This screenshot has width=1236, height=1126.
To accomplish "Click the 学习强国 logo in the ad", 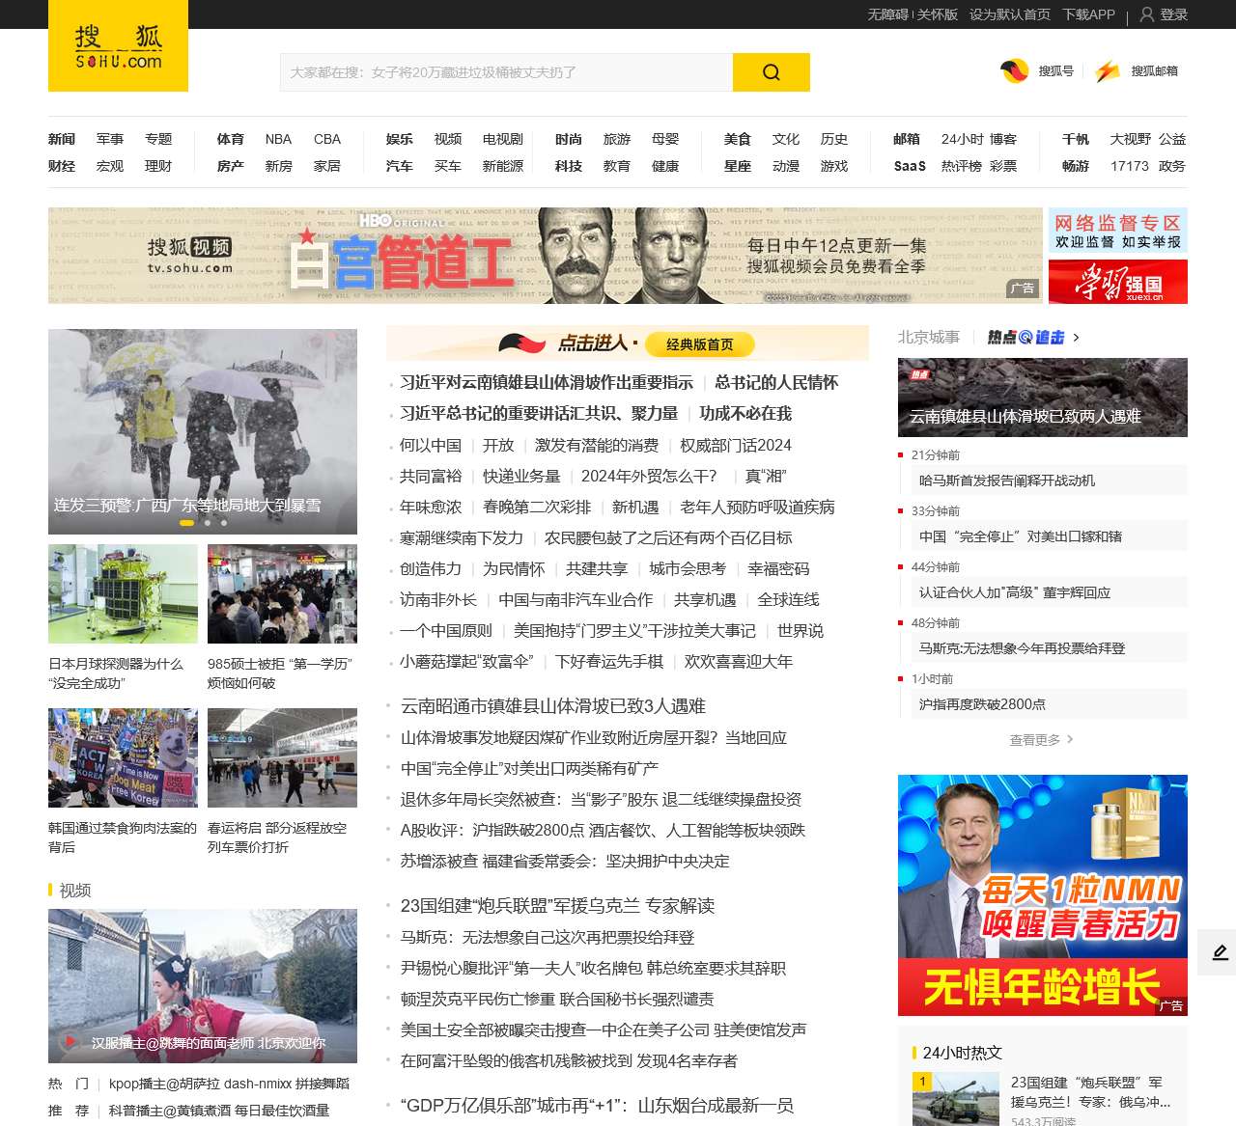I will (1118, 281).
